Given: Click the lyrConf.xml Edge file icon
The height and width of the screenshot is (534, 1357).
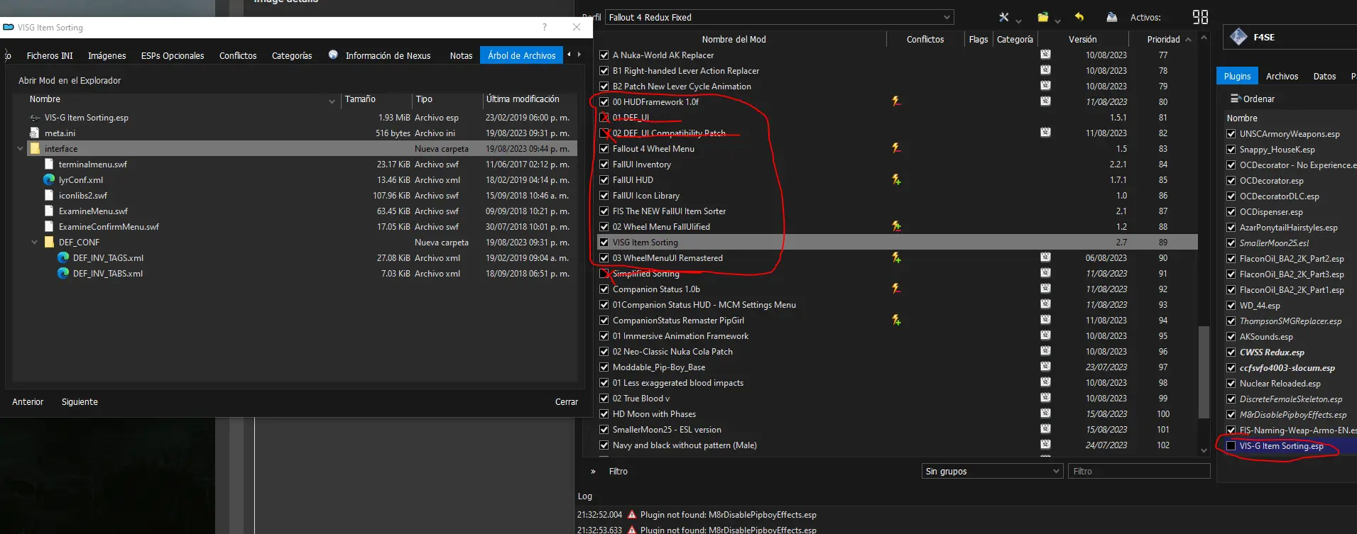Looking at the screenshot, I should pos(49,179).
